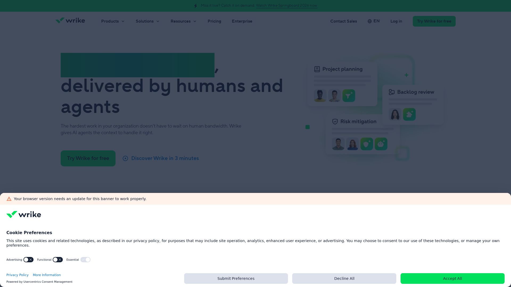511x287 pixels.
Task: Click the green puzzle agent icon in Backlog review
Action: pyautogui.click(x=409, y=115)
